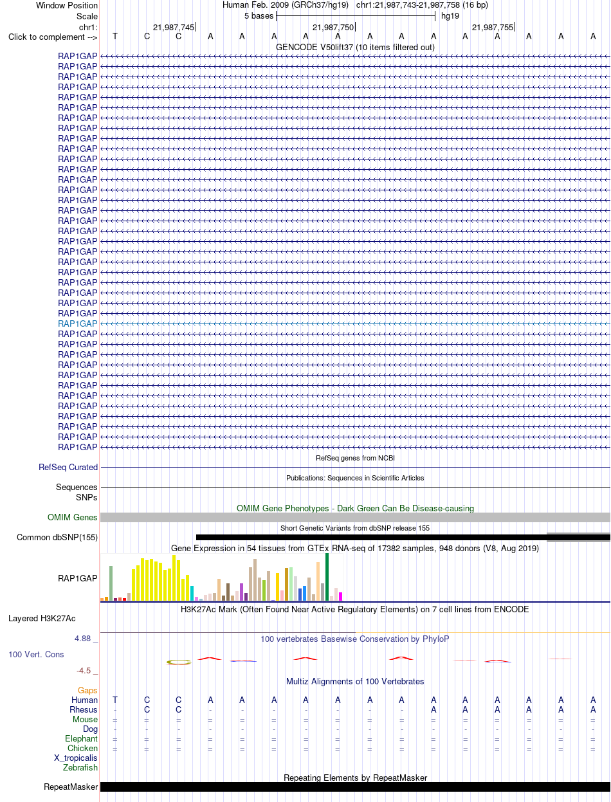The width and height of the screenshot is (611, 802).
Task: Click the chr1: ruler label
Action: (x=88, y=27)
